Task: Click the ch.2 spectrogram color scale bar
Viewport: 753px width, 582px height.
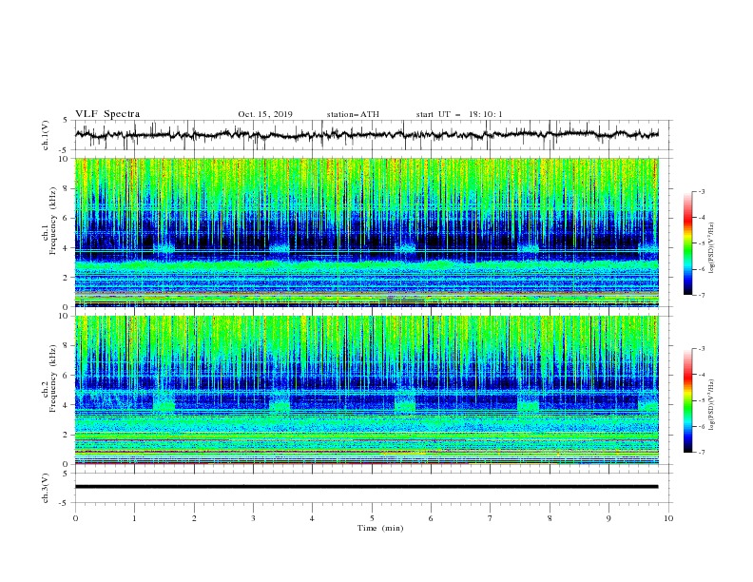Action: click(x=687, y=400)
